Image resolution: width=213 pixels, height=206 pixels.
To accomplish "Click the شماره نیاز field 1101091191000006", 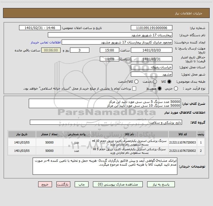I will pos(152,28).
